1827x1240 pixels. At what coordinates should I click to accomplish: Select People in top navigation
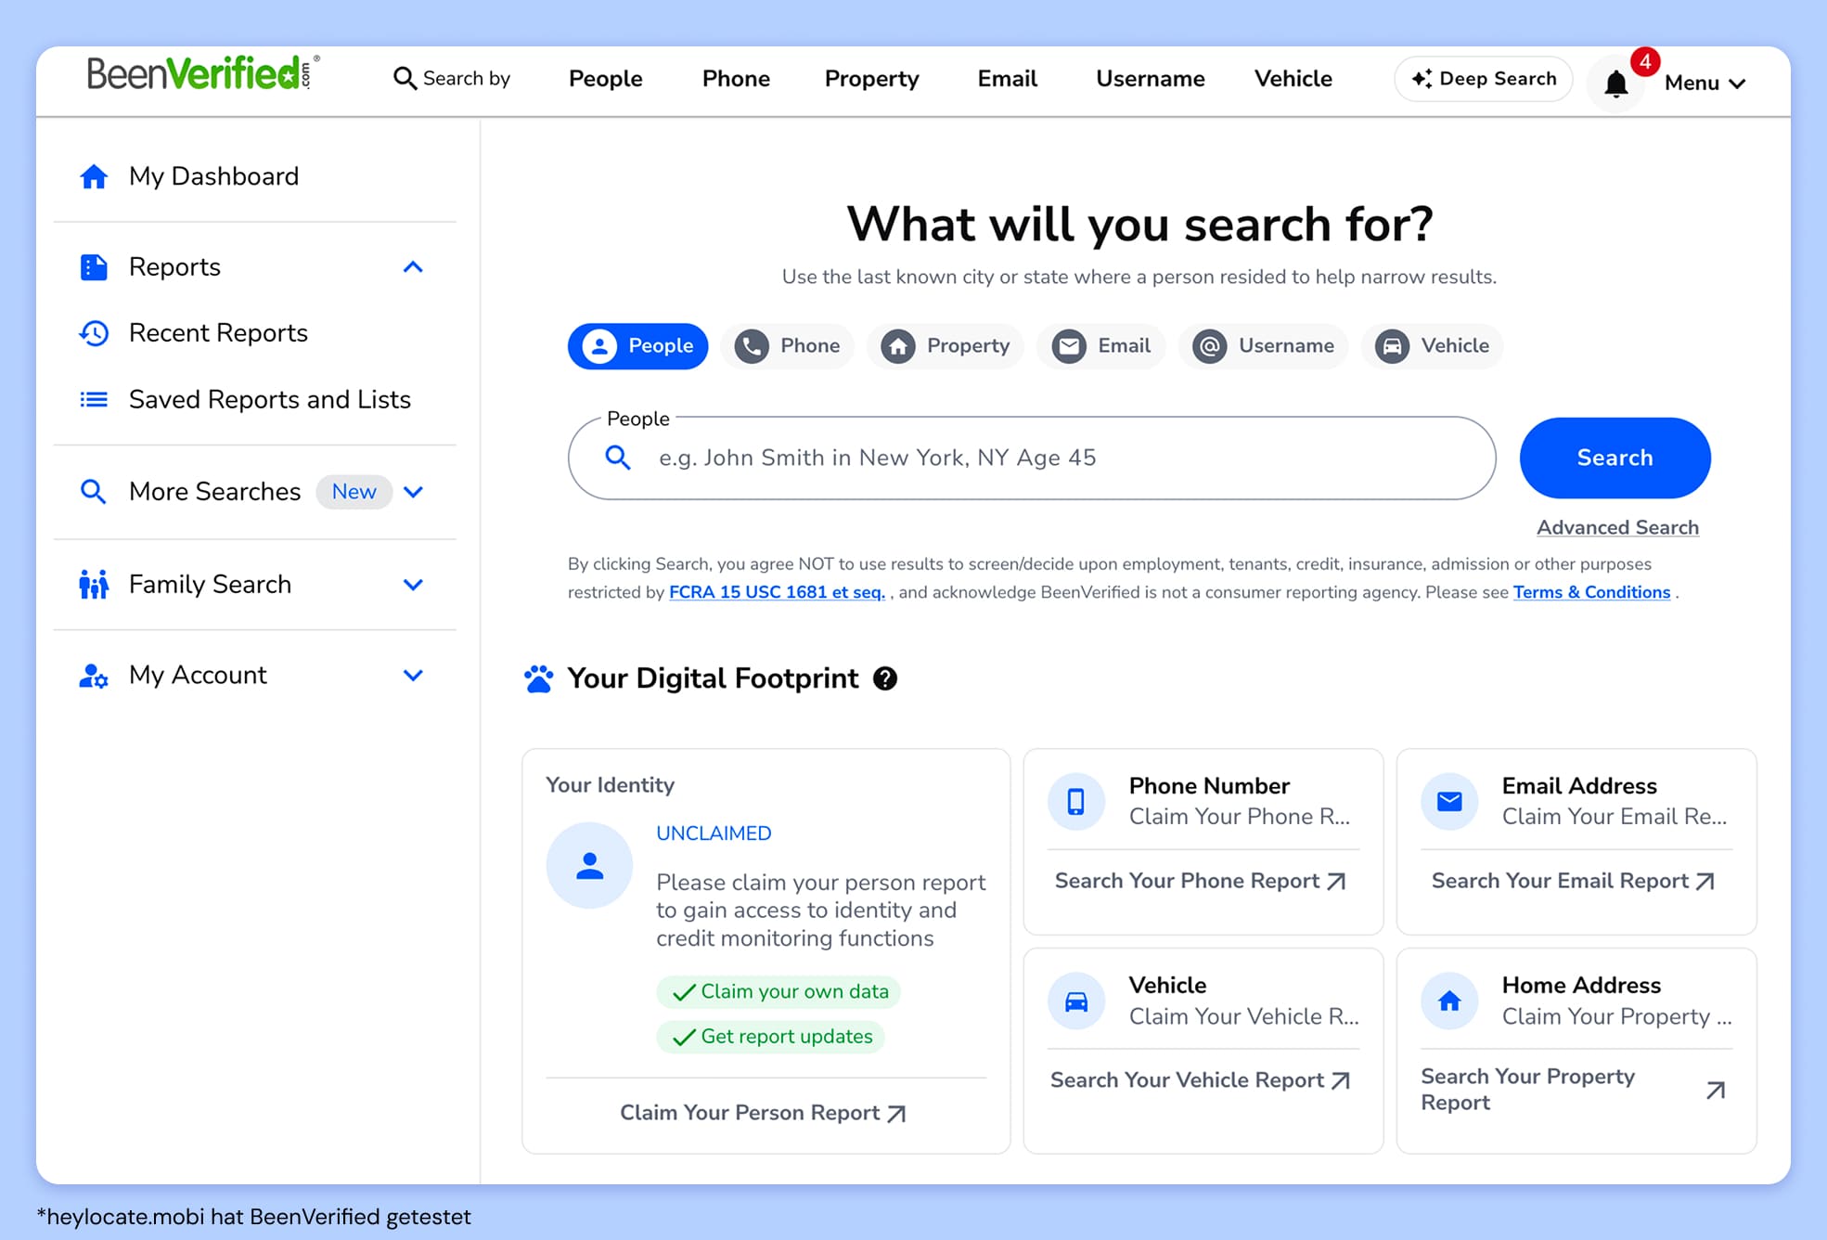606,79
